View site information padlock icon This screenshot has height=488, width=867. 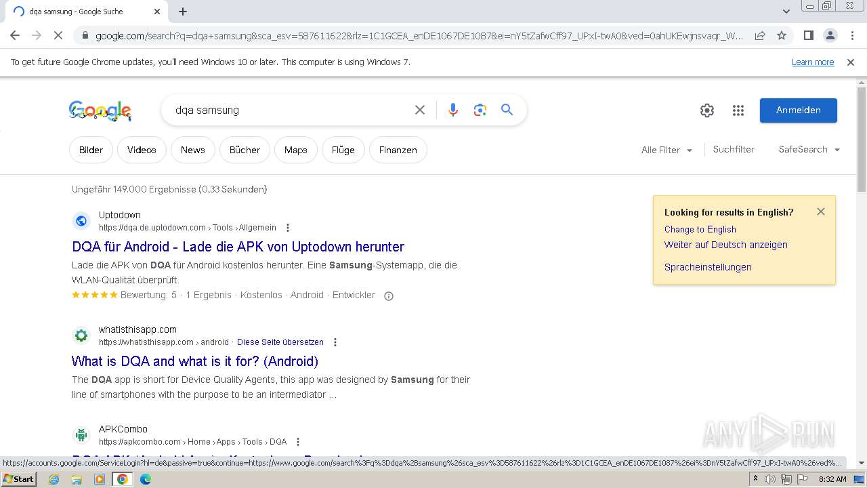(x=84, y=35)
